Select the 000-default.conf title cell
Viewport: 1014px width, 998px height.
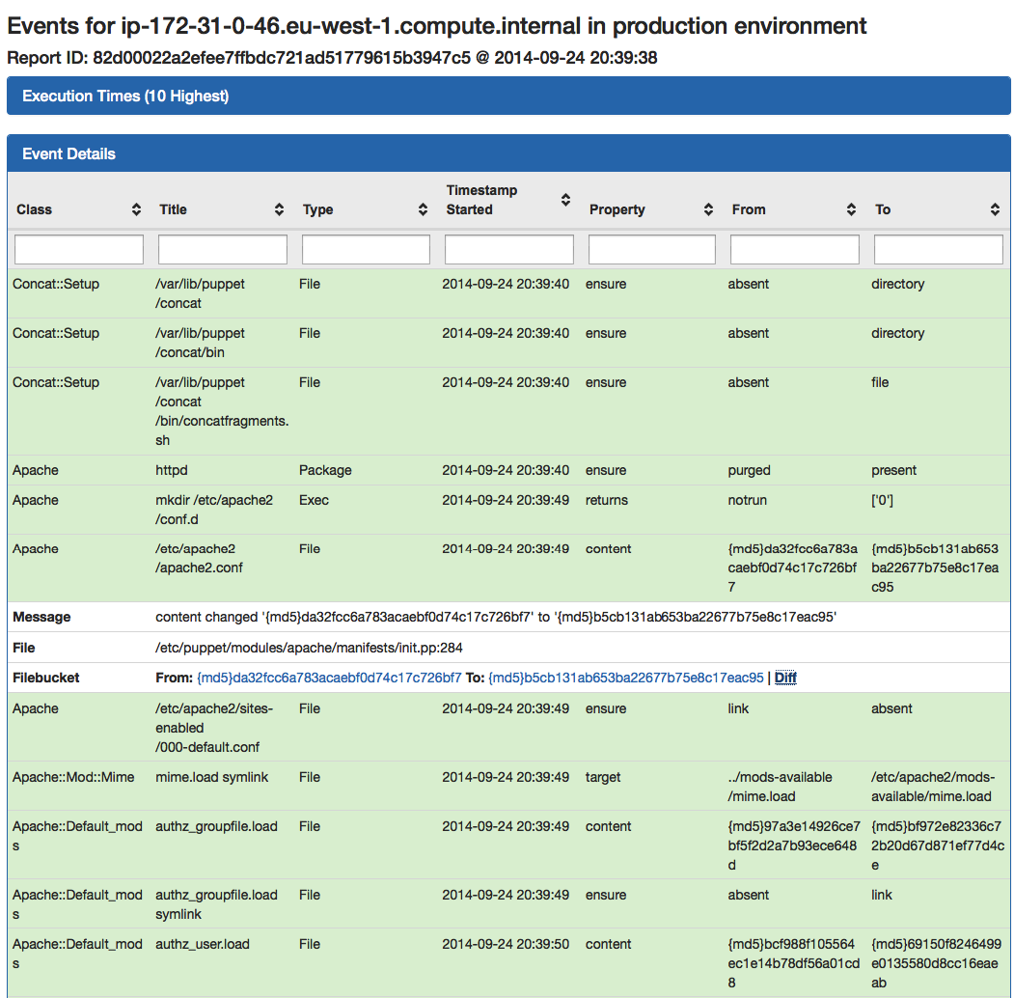(214, 728)
